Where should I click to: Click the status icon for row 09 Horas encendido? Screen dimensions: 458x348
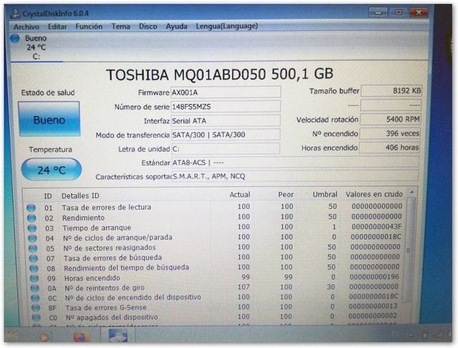(34, 278)
